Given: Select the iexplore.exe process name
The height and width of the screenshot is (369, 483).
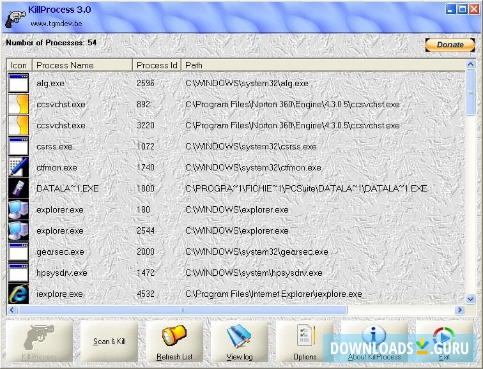Looking at the screenshot, I should (x=59, y=294).
